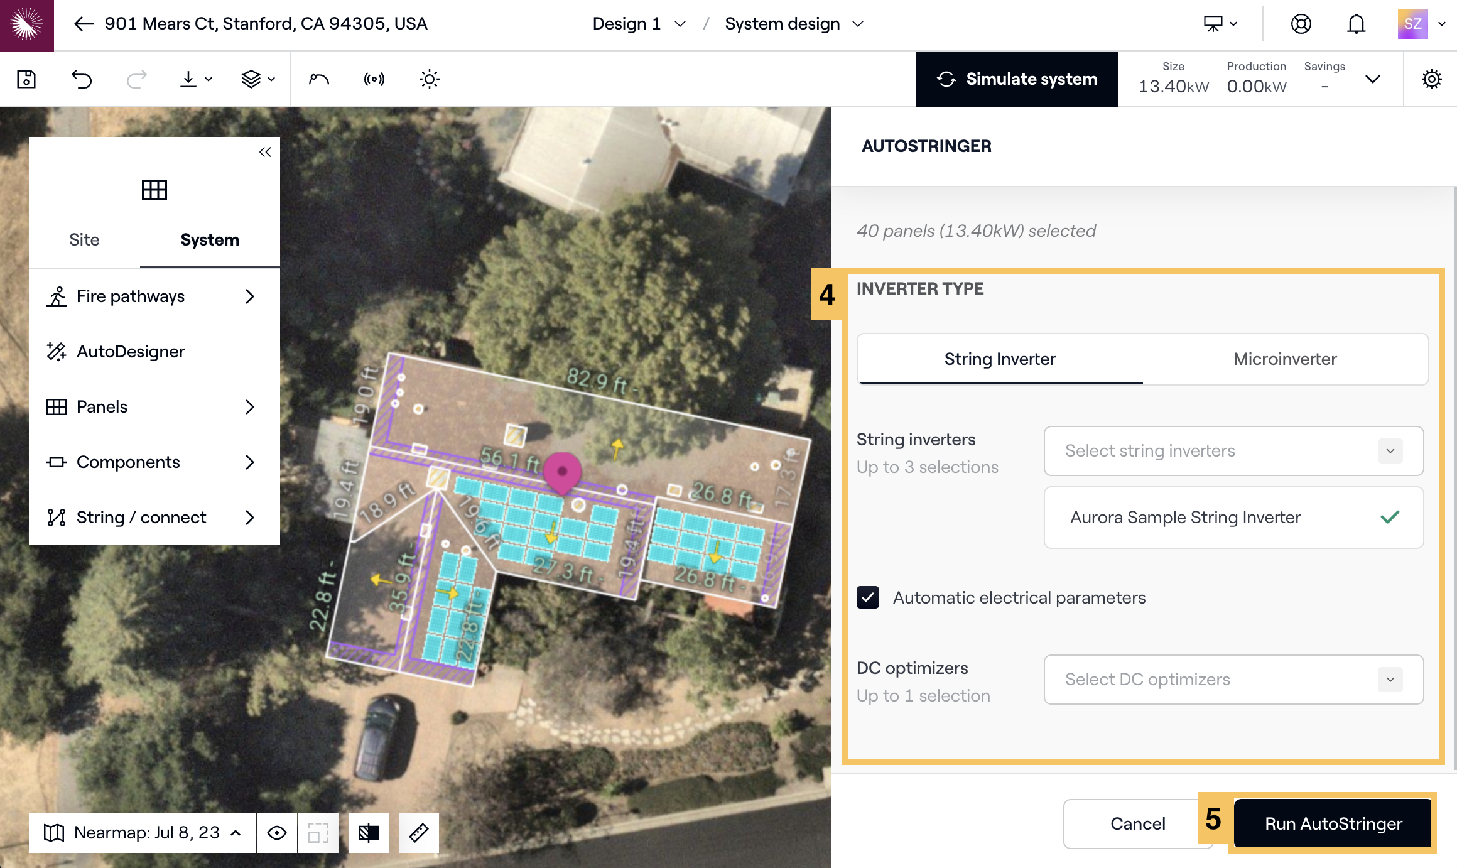Open the notifications bell
This screenshot has height=868, width=1457.
1356,24
